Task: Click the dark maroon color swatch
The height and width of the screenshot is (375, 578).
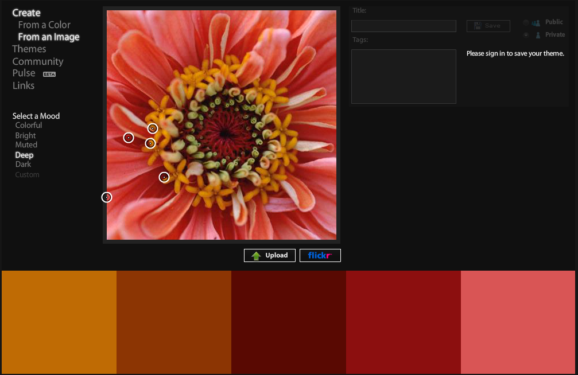Action: coord(289,322)
